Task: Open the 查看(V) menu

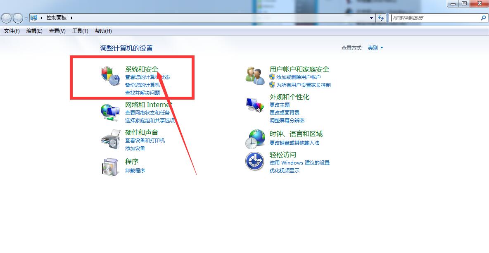Action: click(x=57, y=31)
